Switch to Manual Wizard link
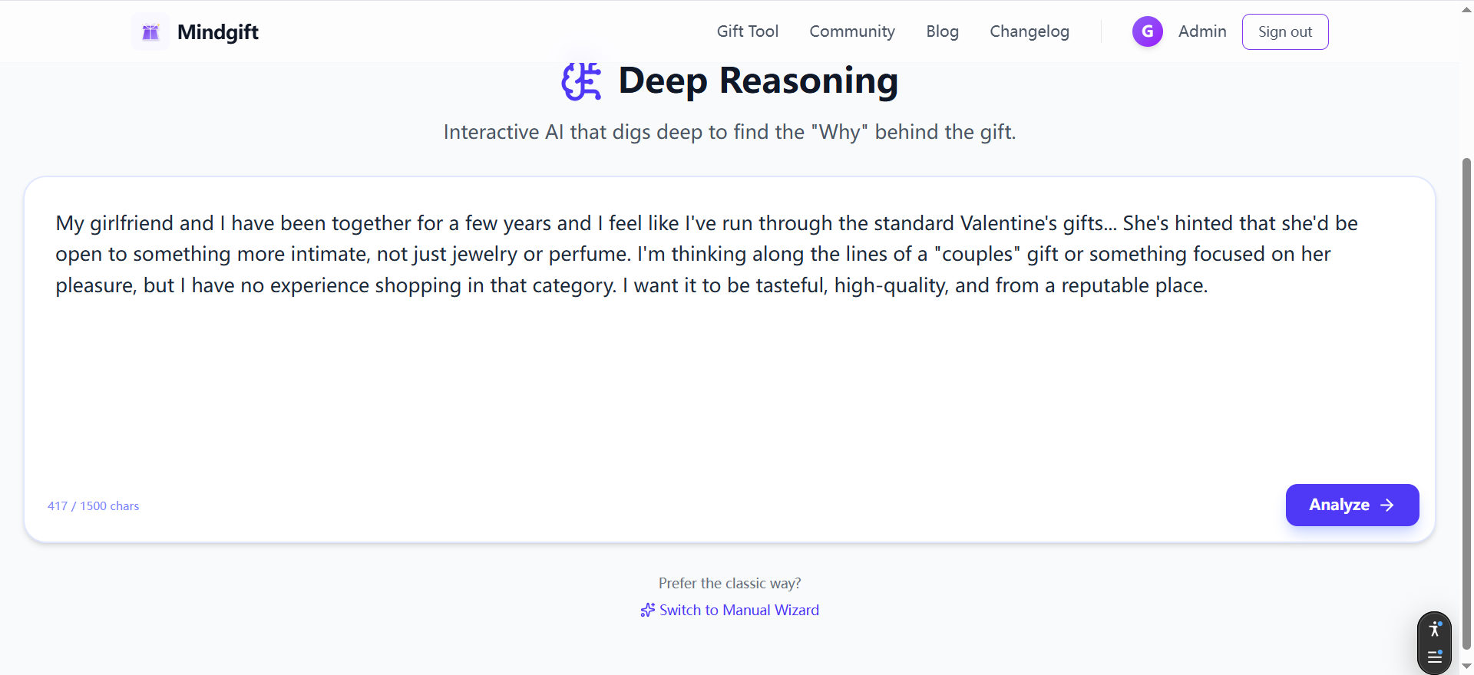1474x675 pixels. (x=739, y=610)
